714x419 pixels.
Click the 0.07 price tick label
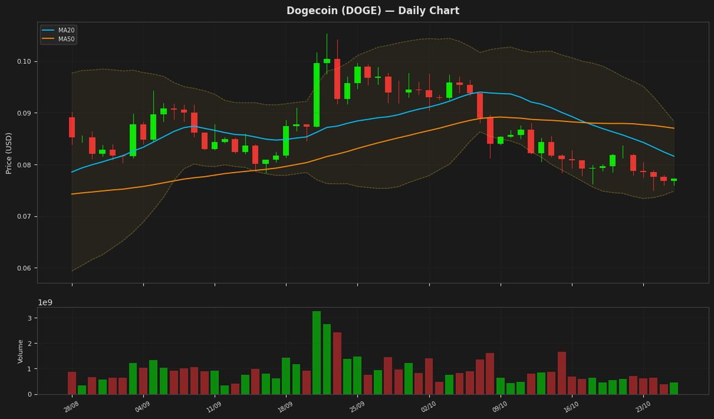(x=24, y=217)
